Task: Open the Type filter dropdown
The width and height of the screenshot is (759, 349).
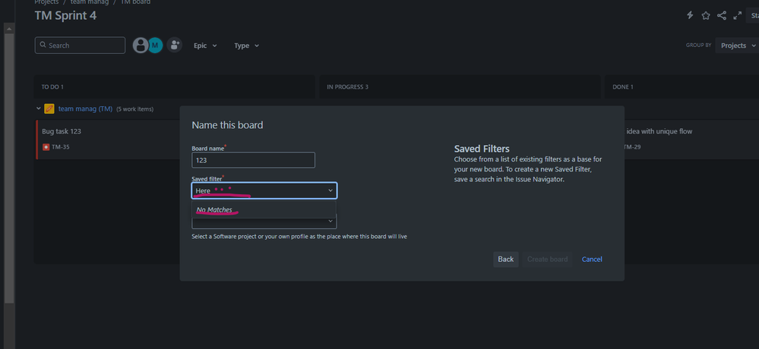Action: click(246, 46)
